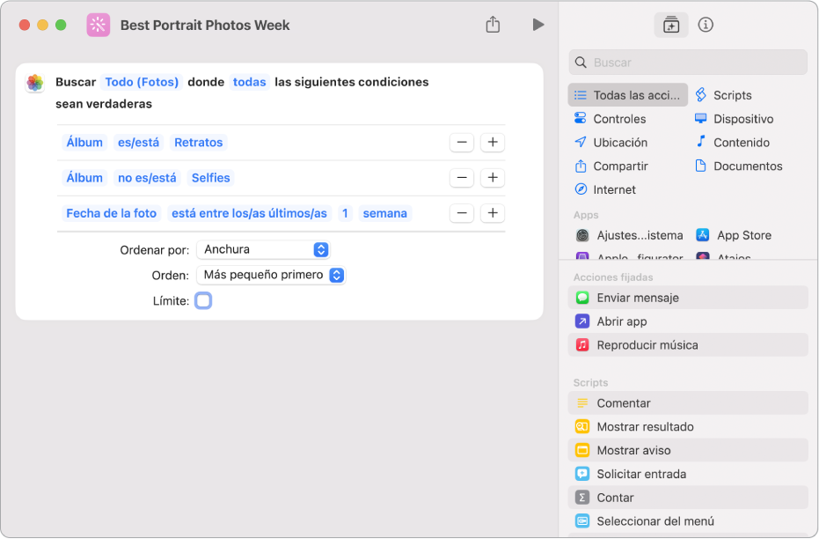Open the Controles category
The height and width of the screenshot is (539, 819).
click(611, 119)
